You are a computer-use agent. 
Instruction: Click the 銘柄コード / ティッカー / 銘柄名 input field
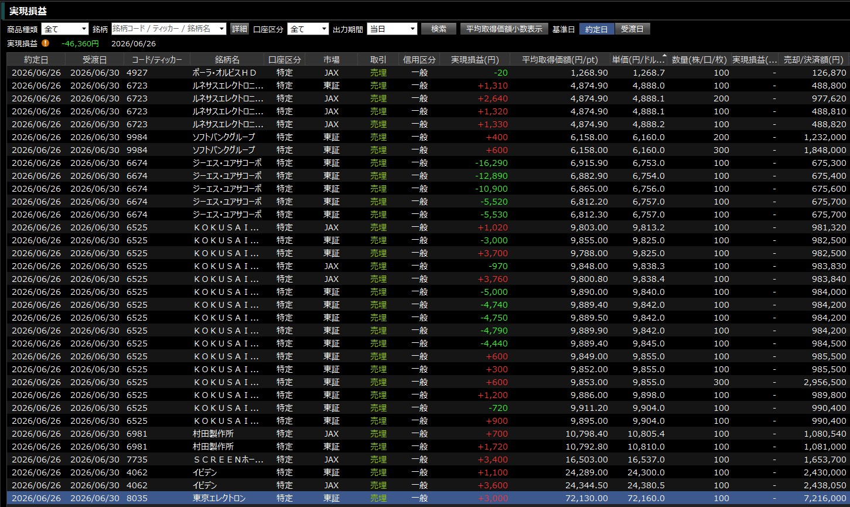(x=169, y=29)
